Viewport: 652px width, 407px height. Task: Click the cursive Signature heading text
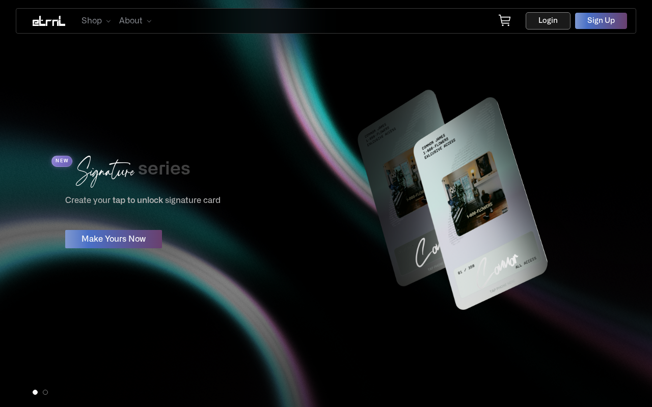coord(105,171)
